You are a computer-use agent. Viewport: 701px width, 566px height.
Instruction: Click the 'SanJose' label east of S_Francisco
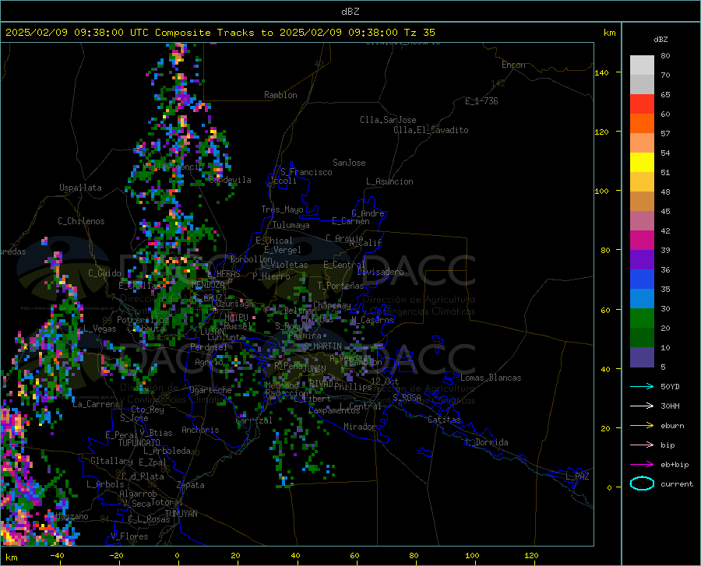pyautogui.click(x=349, y=163)
